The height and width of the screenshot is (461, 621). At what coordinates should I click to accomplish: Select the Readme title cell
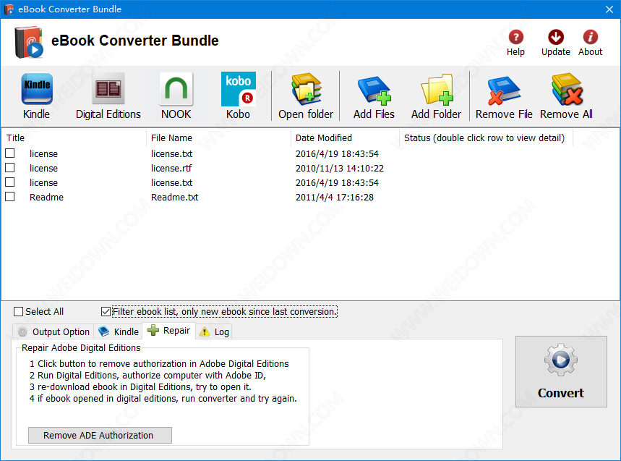(46, 197)
